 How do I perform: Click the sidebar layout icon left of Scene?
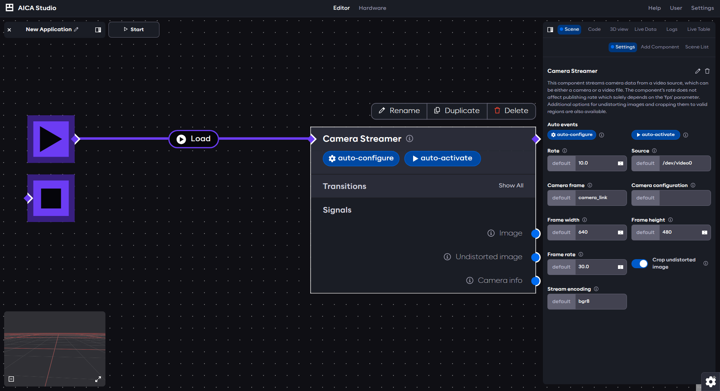pos(550,29)
